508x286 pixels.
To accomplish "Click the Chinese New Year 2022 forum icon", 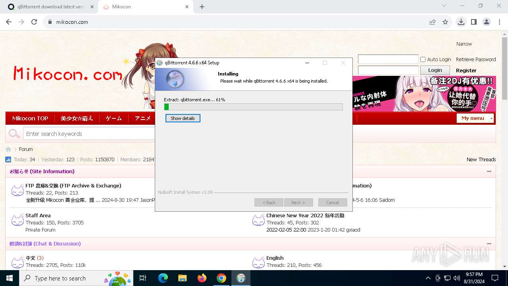I will click(258, 220).
